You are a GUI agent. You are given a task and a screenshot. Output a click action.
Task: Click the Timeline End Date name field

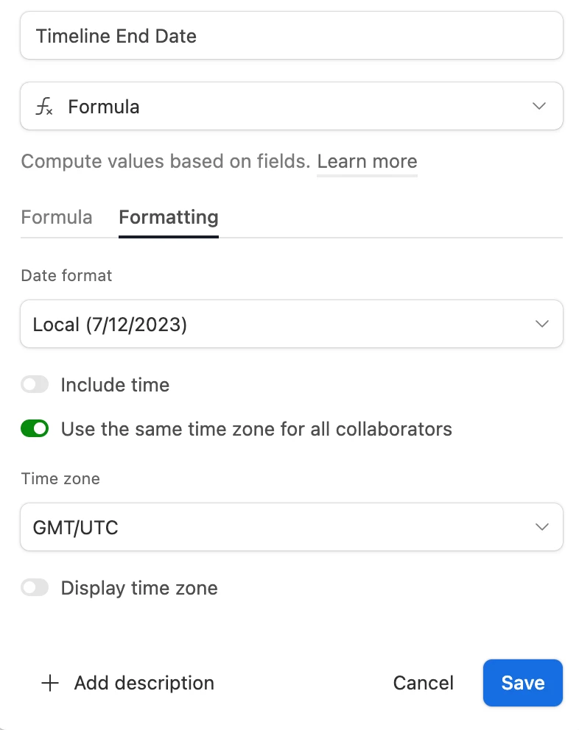coord(292,36)
